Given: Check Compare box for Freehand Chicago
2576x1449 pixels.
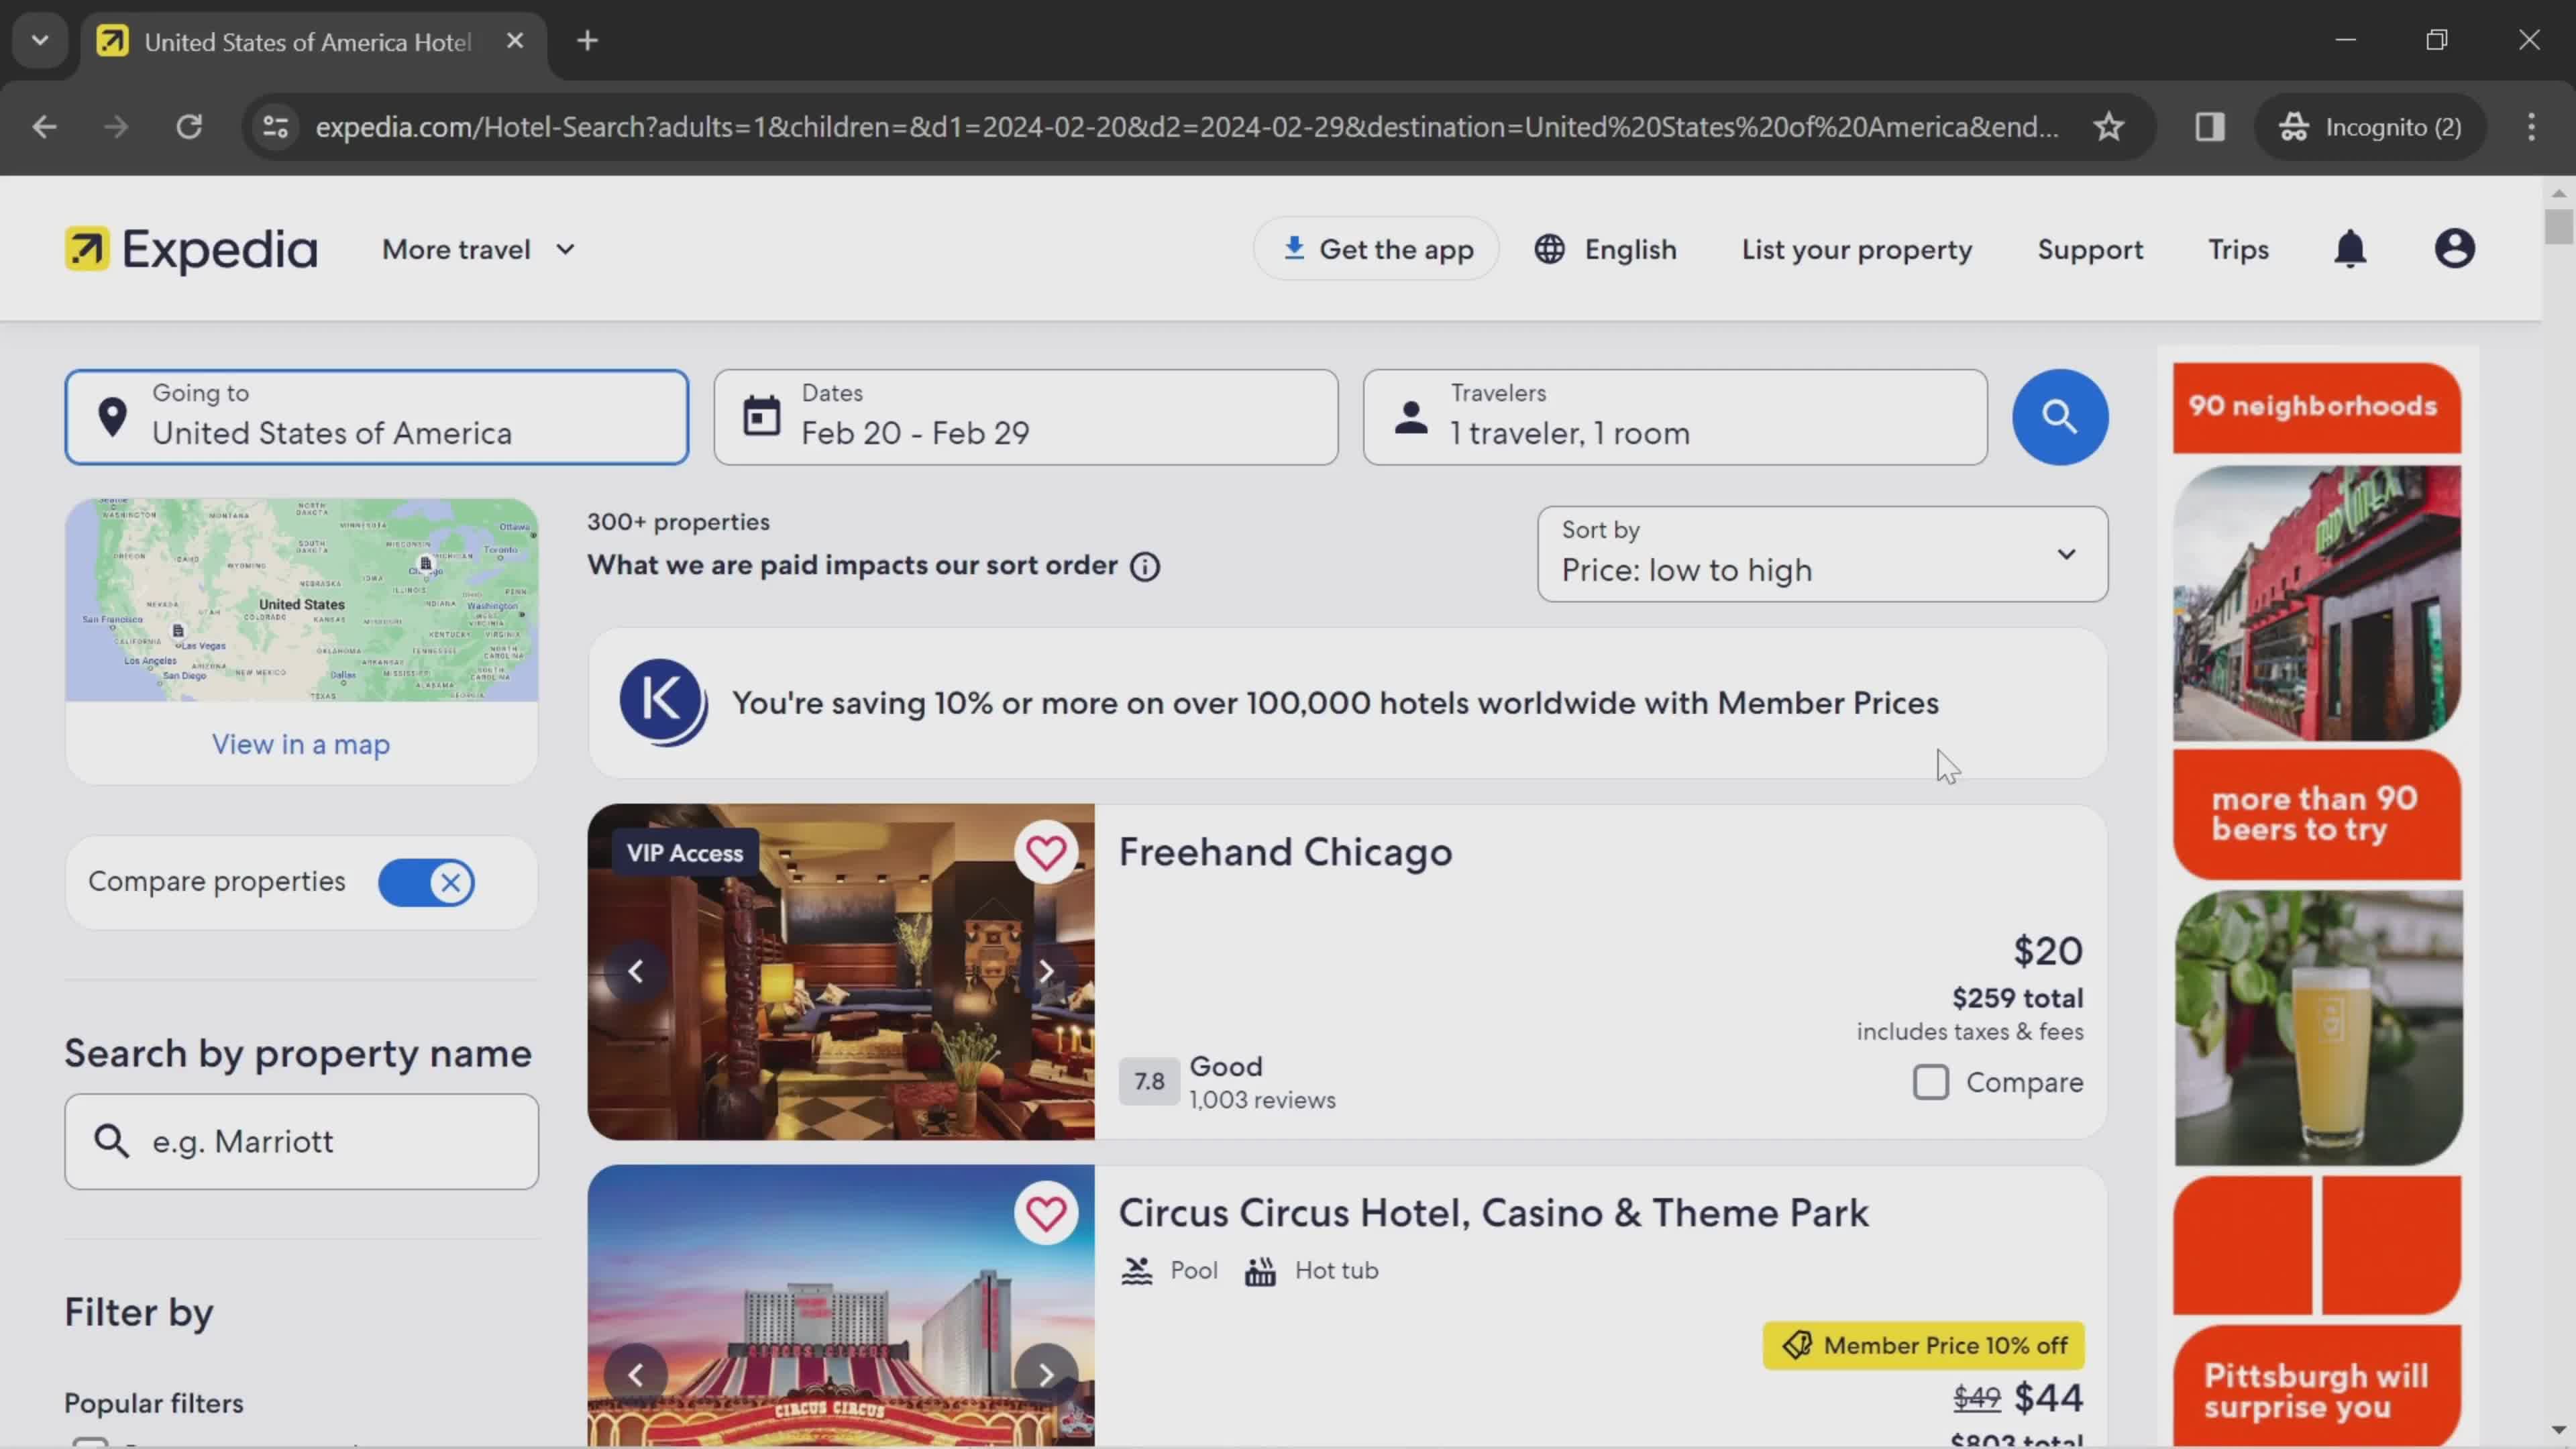Looking at the screenshot, I should tap(1930, 1082).
